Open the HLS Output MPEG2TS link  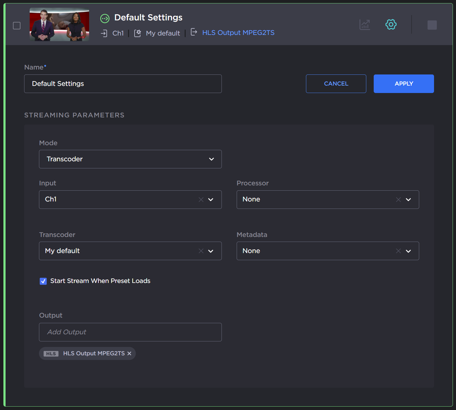(238, 33)
